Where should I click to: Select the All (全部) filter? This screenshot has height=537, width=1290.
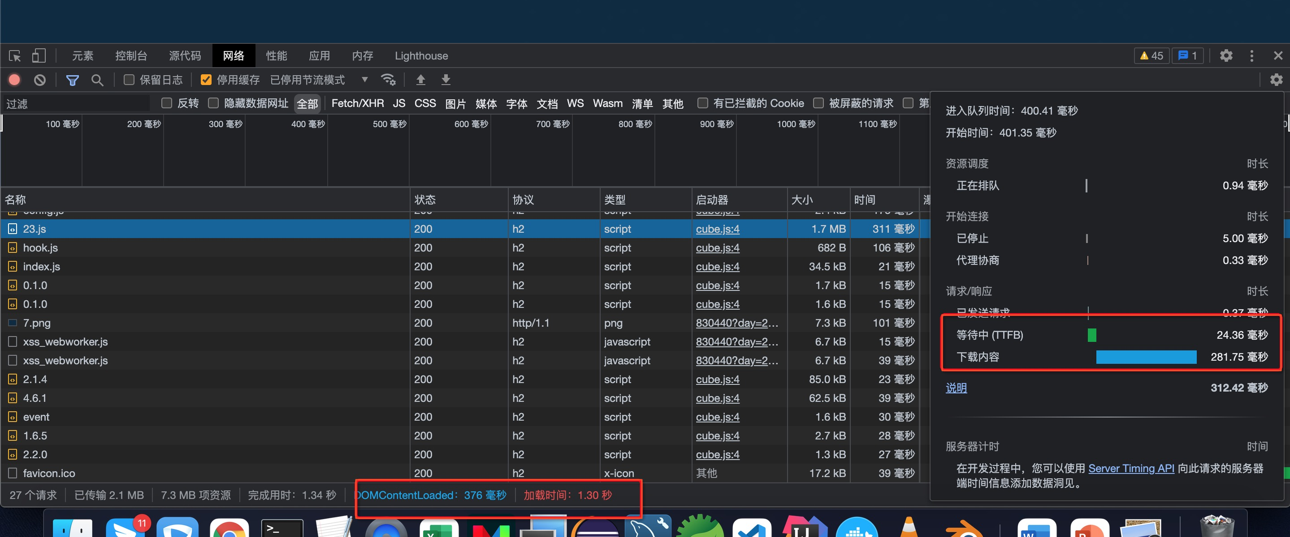[x=307, y=103]
